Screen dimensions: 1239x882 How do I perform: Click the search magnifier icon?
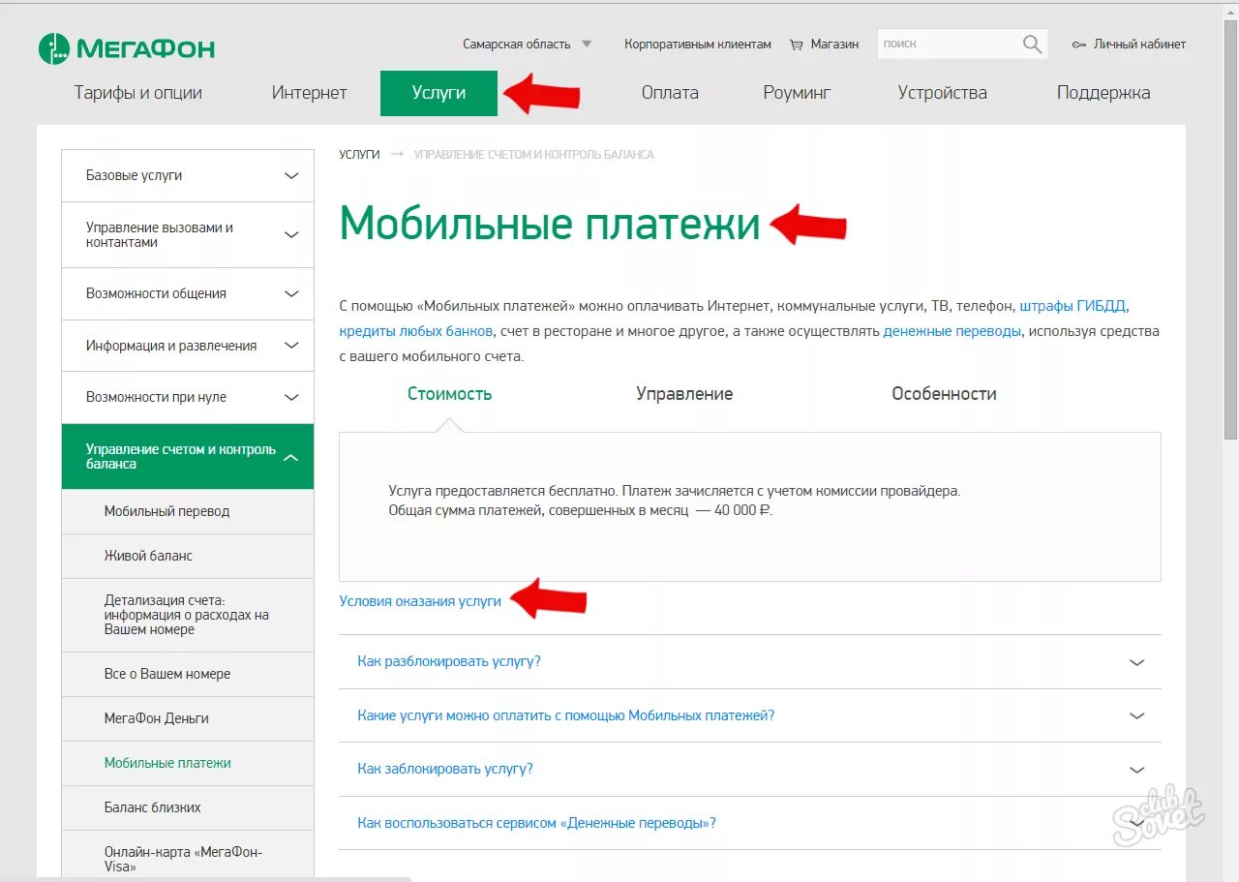[x=1032, y=44]
